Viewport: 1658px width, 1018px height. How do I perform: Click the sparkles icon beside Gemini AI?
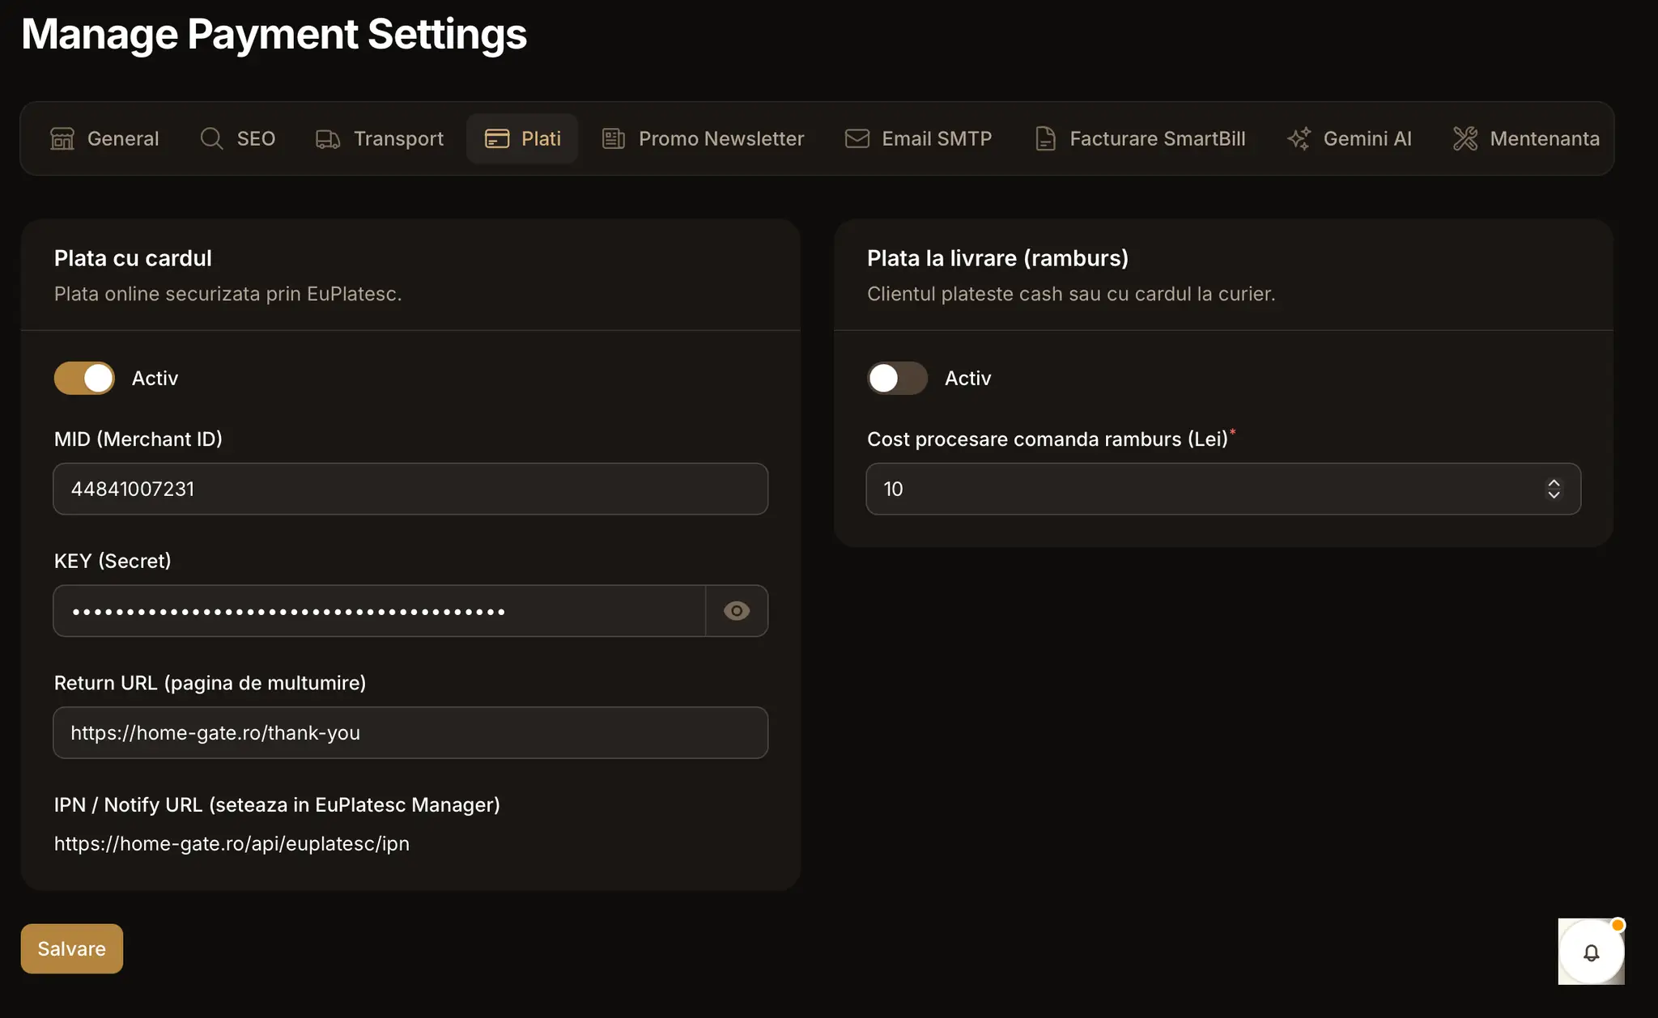(x=1299, y=139)
